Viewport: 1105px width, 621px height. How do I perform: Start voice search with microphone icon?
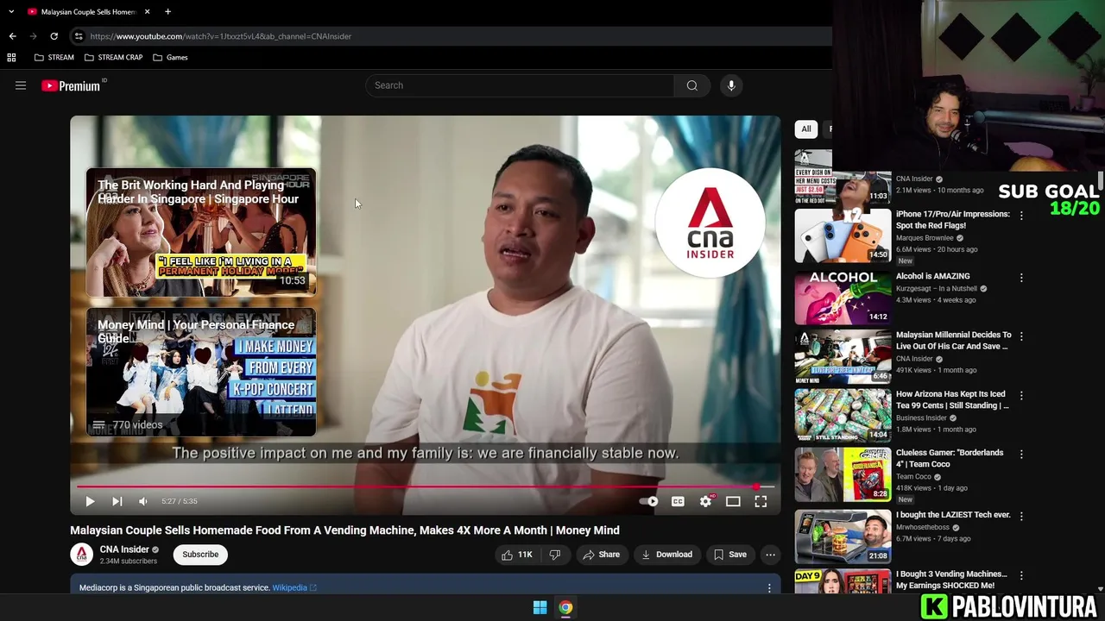[x=731, y=85]
